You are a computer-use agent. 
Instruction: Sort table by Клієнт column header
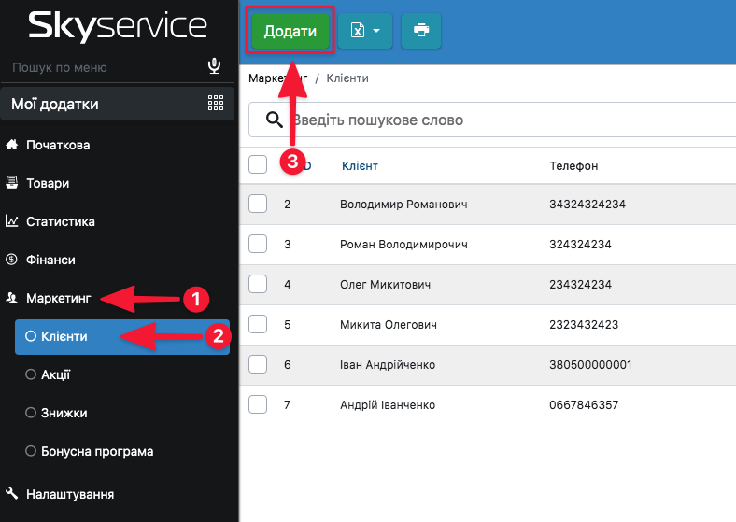point(360,166)
